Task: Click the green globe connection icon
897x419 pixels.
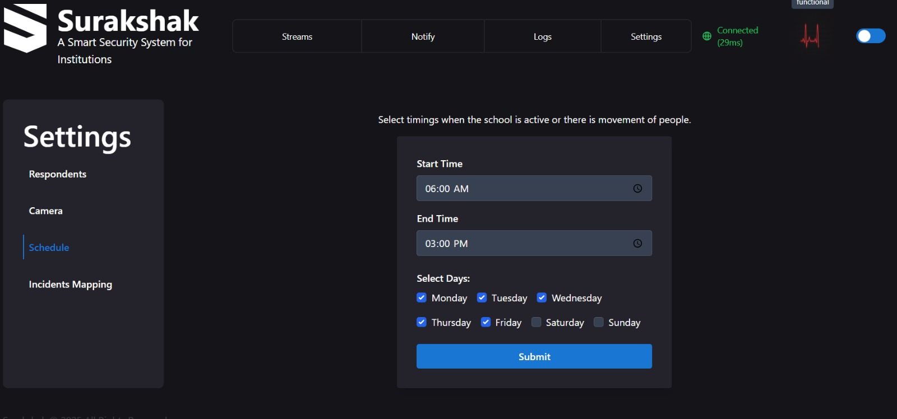Action: [x=707, y=36]
